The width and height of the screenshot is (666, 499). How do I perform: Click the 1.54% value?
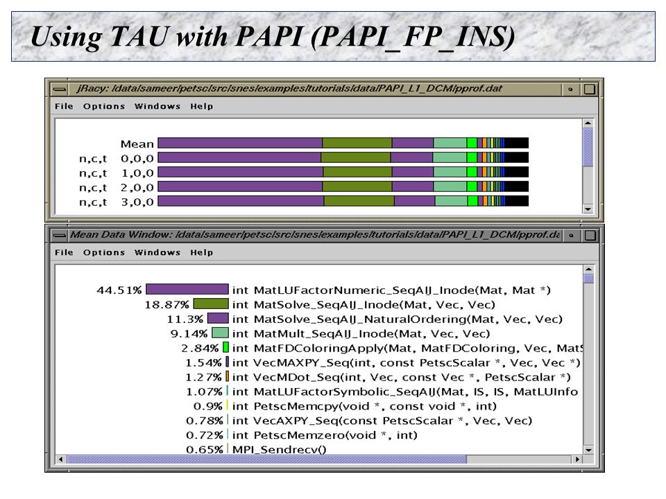click(x=203, y=363)
